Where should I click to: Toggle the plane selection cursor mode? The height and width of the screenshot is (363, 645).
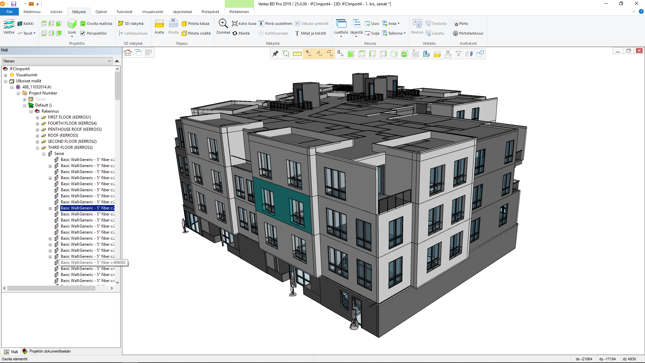click(x=330, y=54)
